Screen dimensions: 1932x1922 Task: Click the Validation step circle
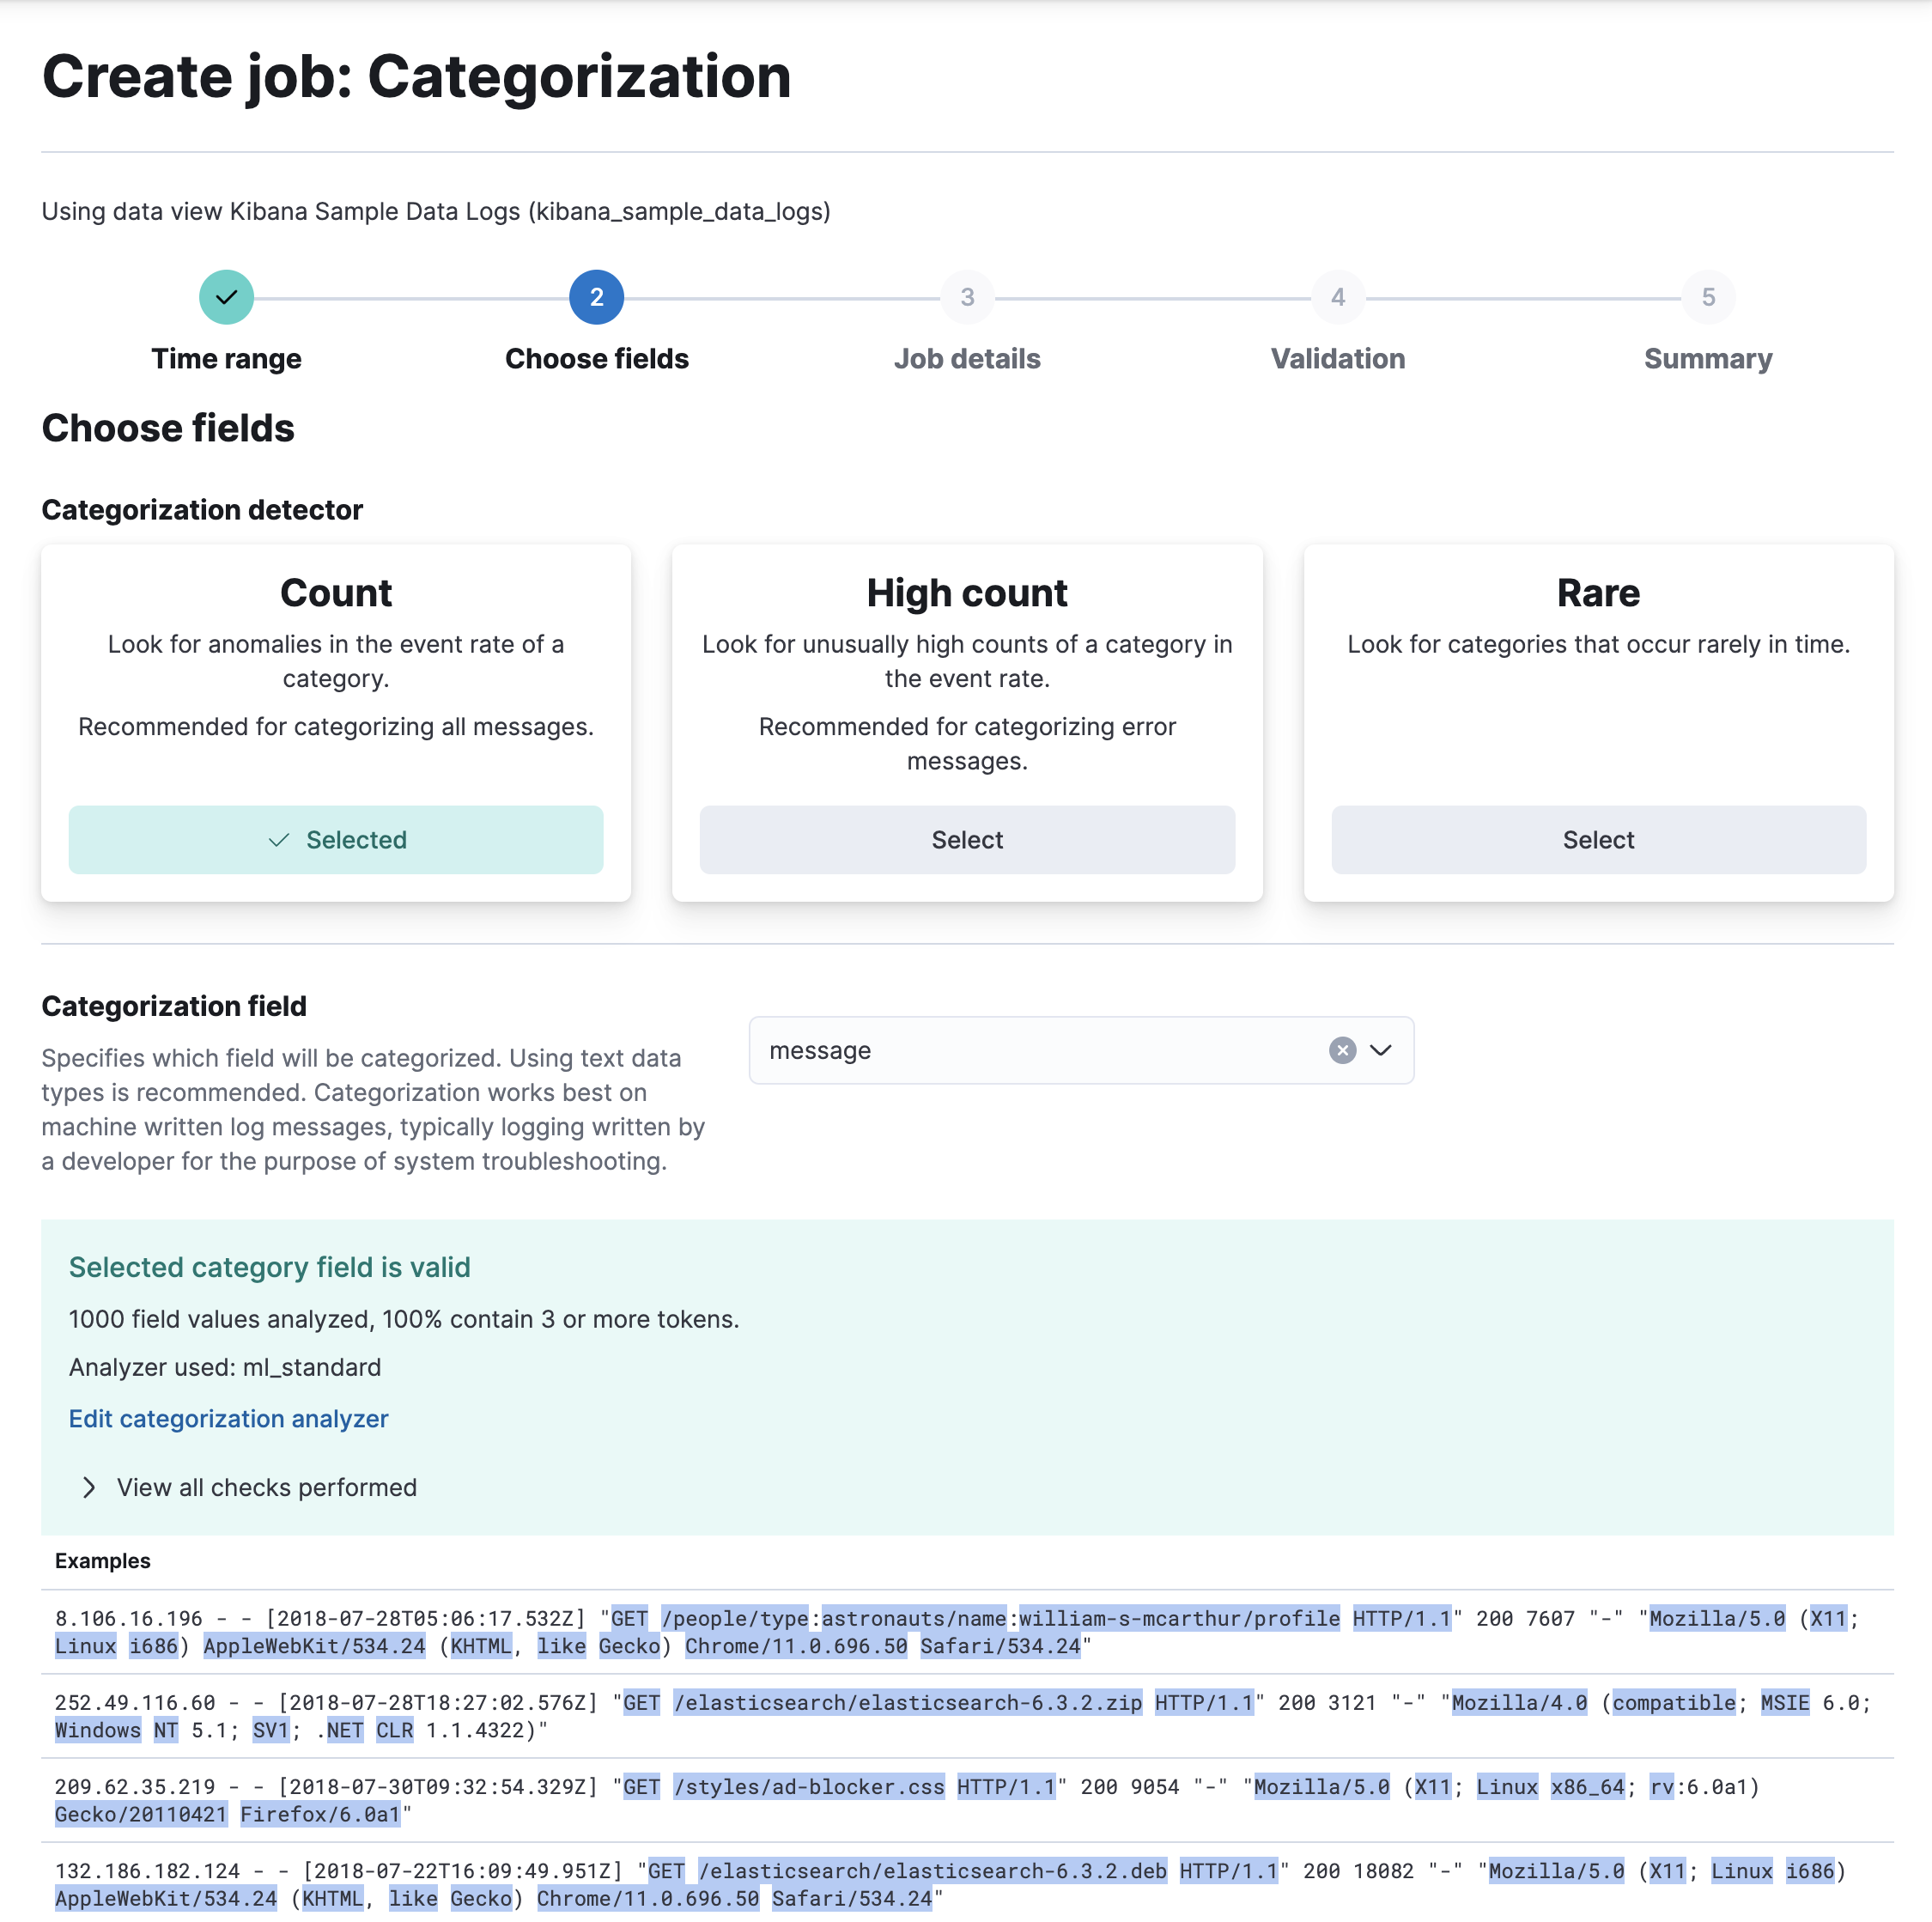1338,296
